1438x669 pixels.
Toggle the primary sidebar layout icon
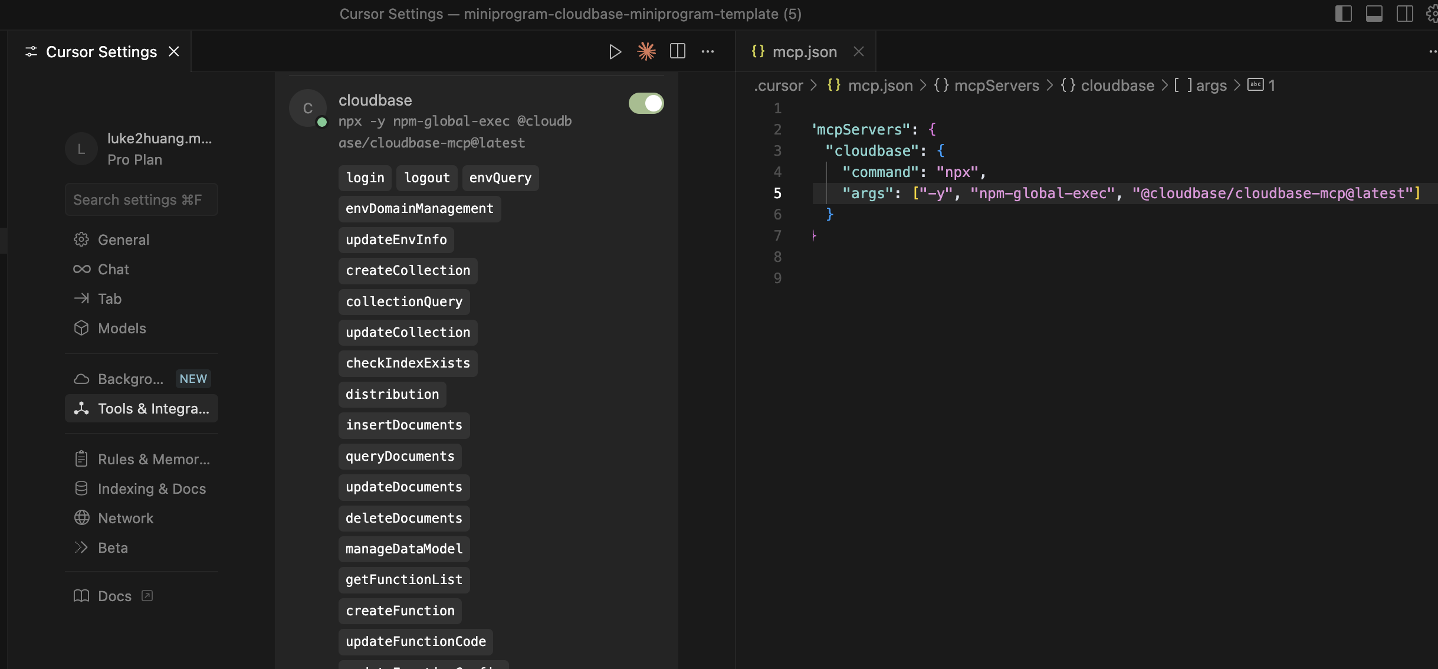(x=1344, y=14)
